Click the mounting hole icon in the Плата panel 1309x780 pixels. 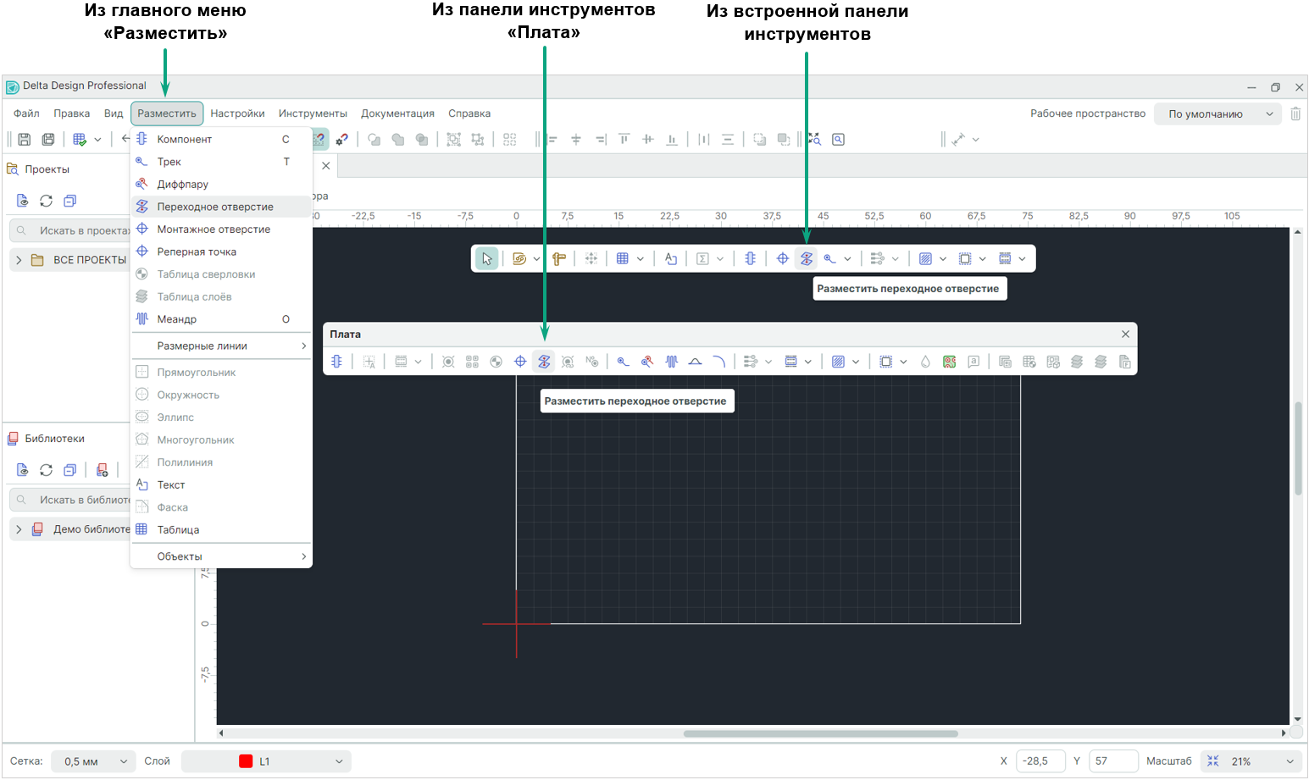click(x=520, y=362)
